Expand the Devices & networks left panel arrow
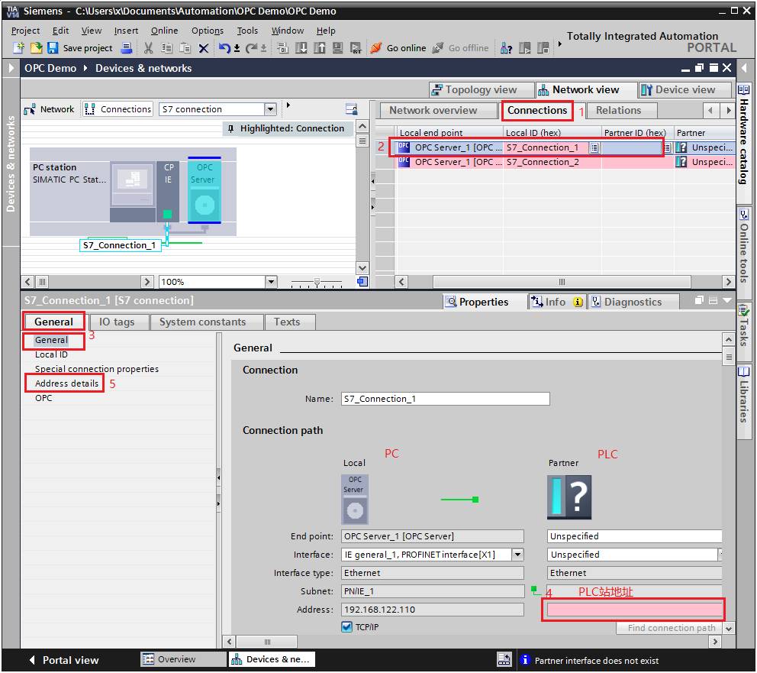Viewport: 757px width, 673px height. (11, 68)
